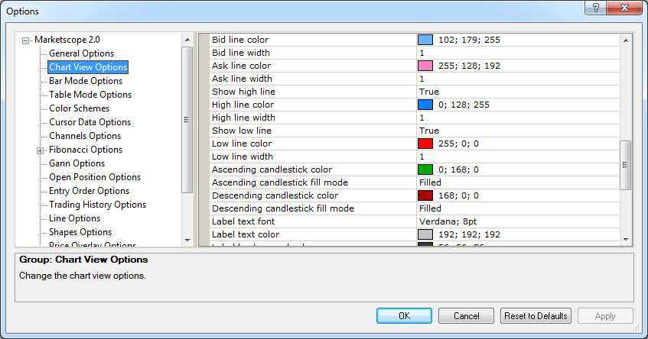Open Shapes Options
Image resolution: width=648 pixels, height=339 pixels.
[80, 232]
